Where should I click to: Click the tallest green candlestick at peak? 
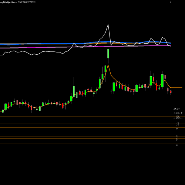[x=108, y=53]
